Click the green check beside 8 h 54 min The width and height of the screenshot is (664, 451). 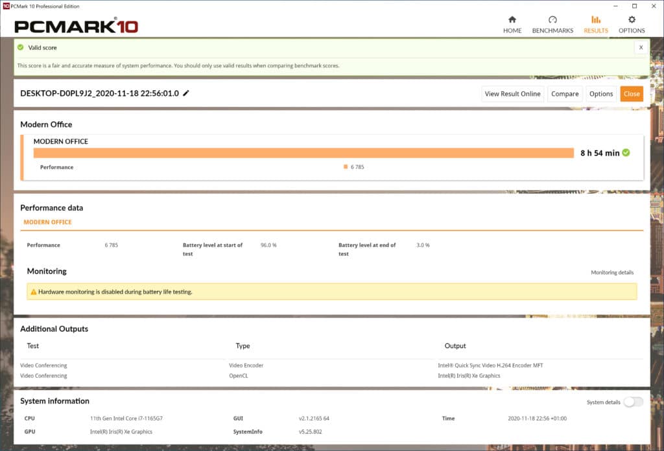(x=626, y=153)
